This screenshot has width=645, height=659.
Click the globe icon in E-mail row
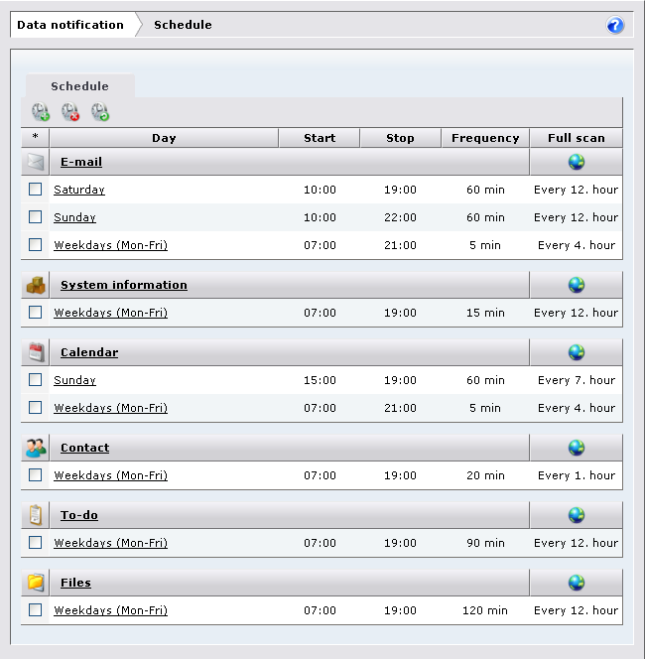pos(576,162)
